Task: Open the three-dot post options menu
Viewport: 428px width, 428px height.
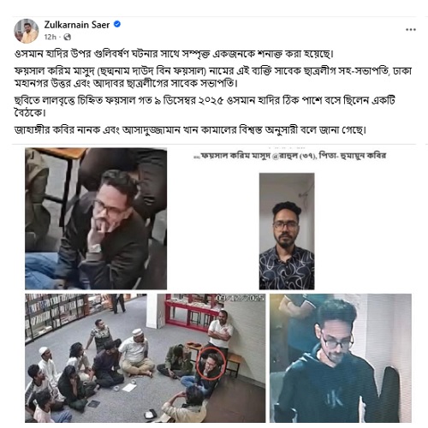Action: 411,29
